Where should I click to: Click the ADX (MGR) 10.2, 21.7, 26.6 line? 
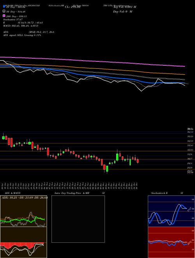[29, 32]
